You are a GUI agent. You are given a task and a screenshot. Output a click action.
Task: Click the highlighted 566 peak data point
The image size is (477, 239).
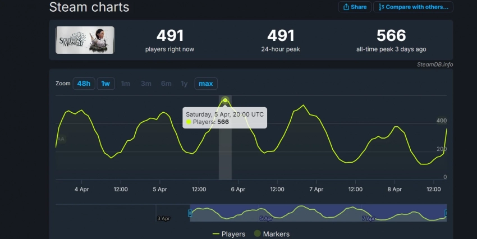[x=225, y=100]
